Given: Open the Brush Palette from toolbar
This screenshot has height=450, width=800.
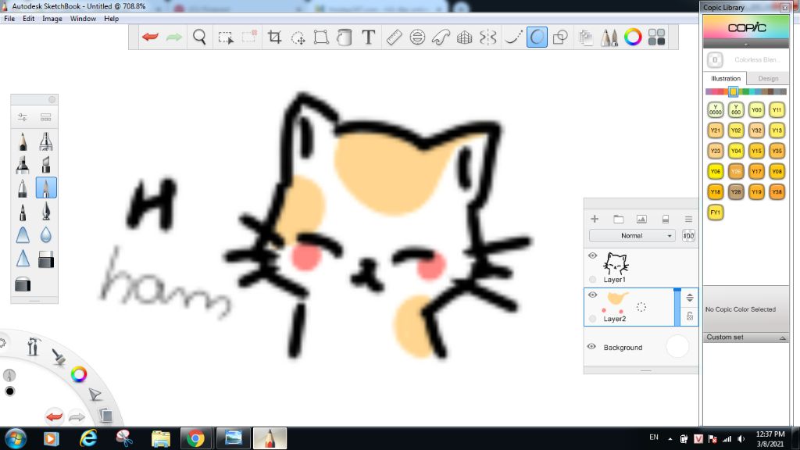Looking at the screenshot, I should 609,37.
